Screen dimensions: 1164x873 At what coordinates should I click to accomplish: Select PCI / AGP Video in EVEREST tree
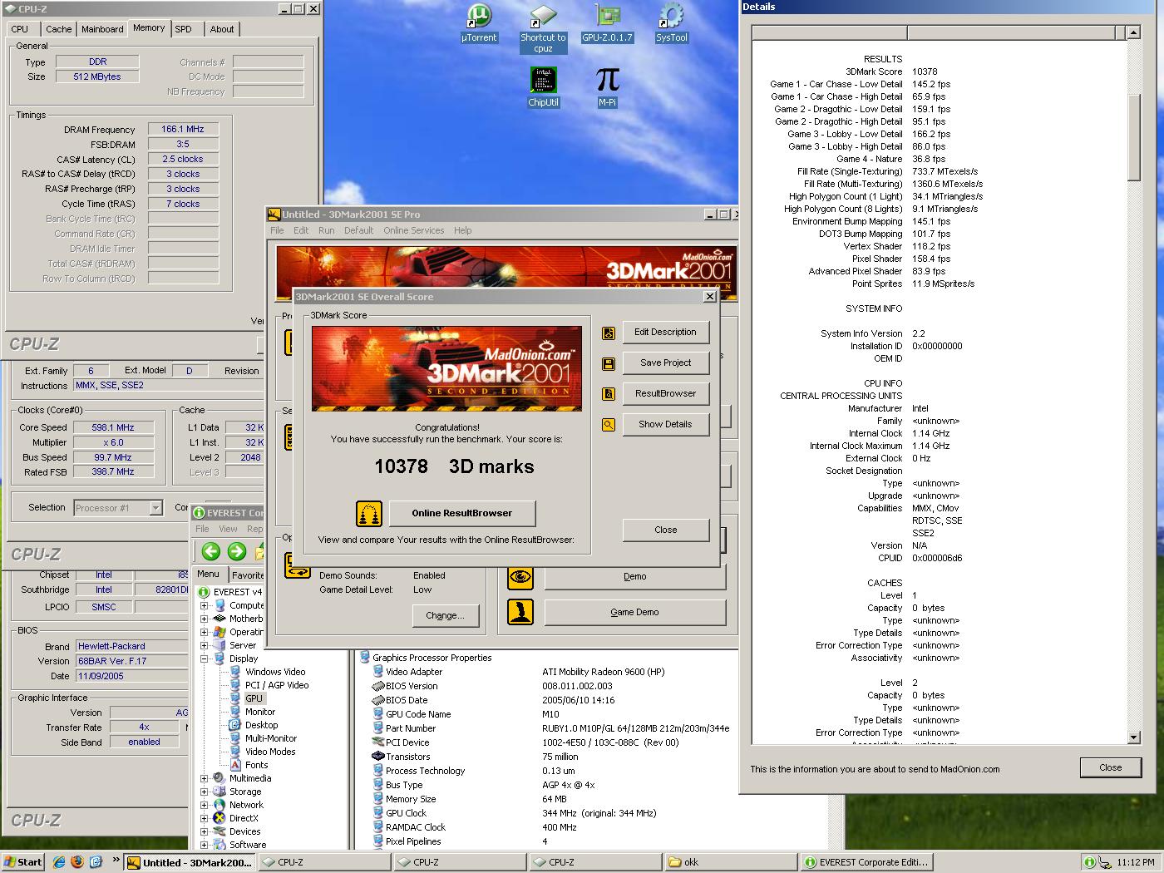(277, 685)
